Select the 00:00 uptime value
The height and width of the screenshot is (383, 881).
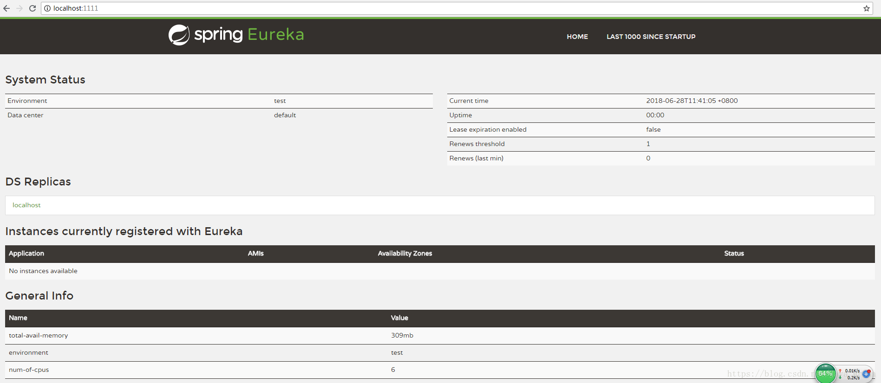(655, 115)
